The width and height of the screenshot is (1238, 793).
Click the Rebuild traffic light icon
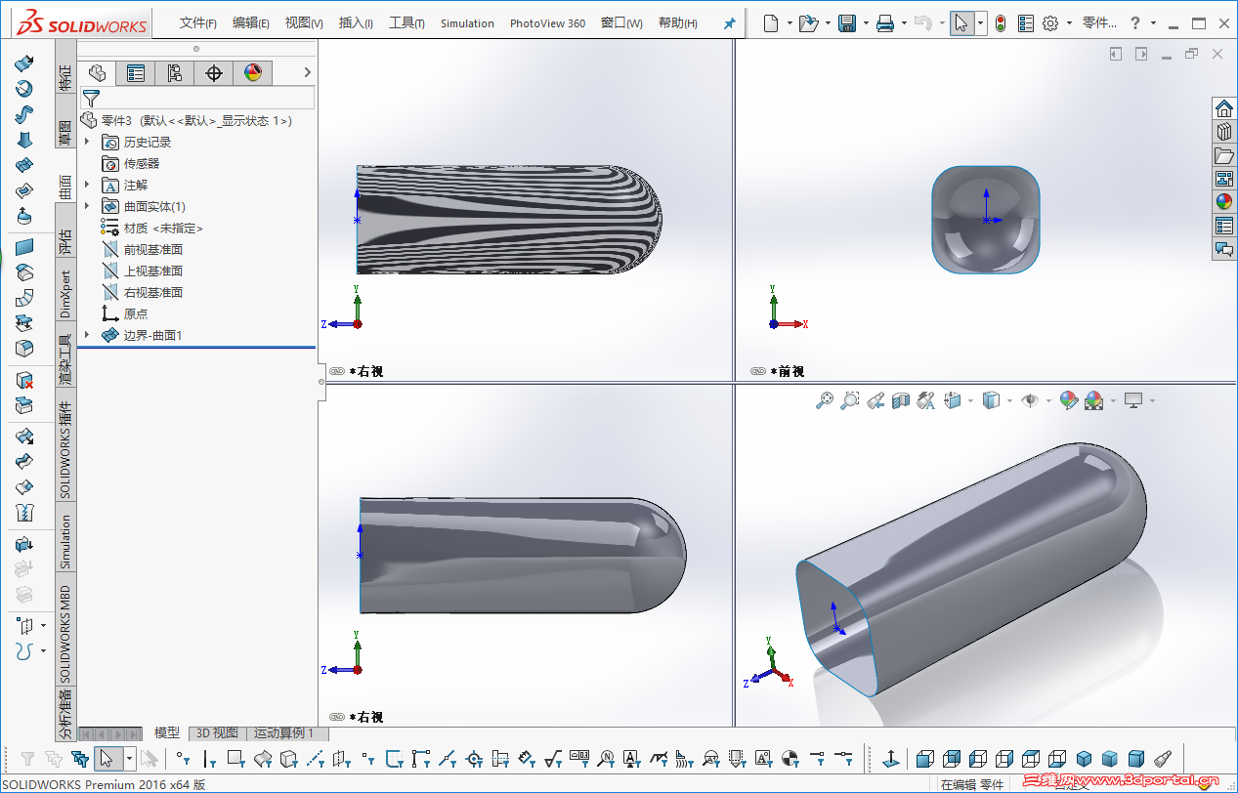1000,23
